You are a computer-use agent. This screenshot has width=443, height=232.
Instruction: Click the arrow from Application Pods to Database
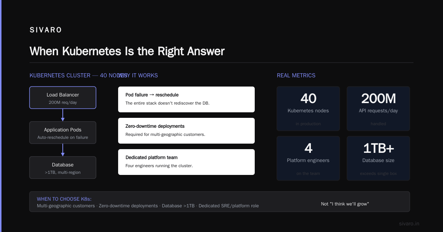[63, 150]
